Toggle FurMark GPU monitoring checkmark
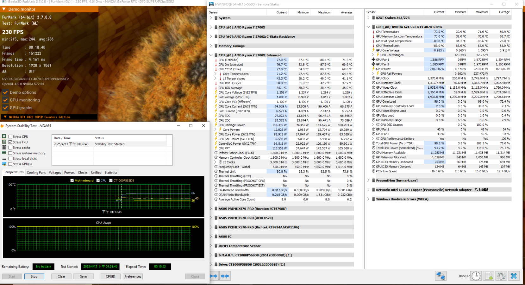525x285 pixels. (x=5, y=100)
